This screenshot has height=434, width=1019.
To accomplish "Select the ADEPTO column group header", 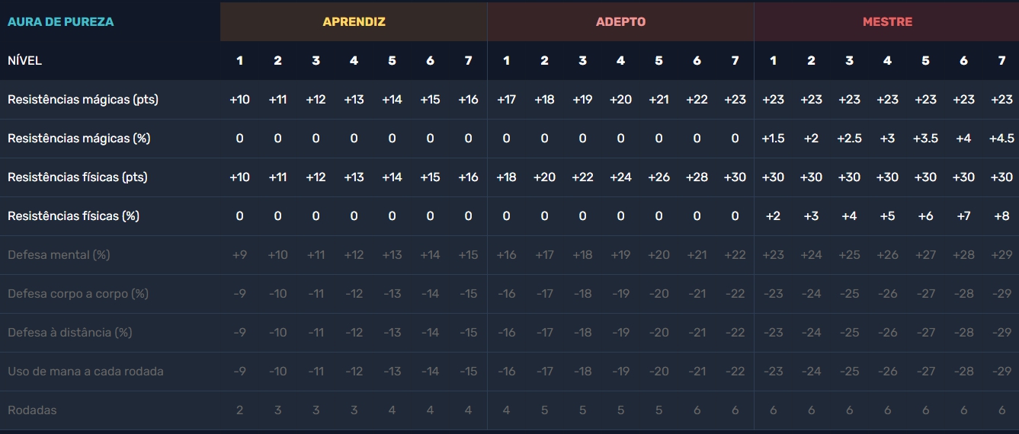I will pos(620,22).
